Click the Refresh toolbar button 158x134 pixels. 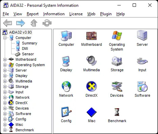click(47, 23)
